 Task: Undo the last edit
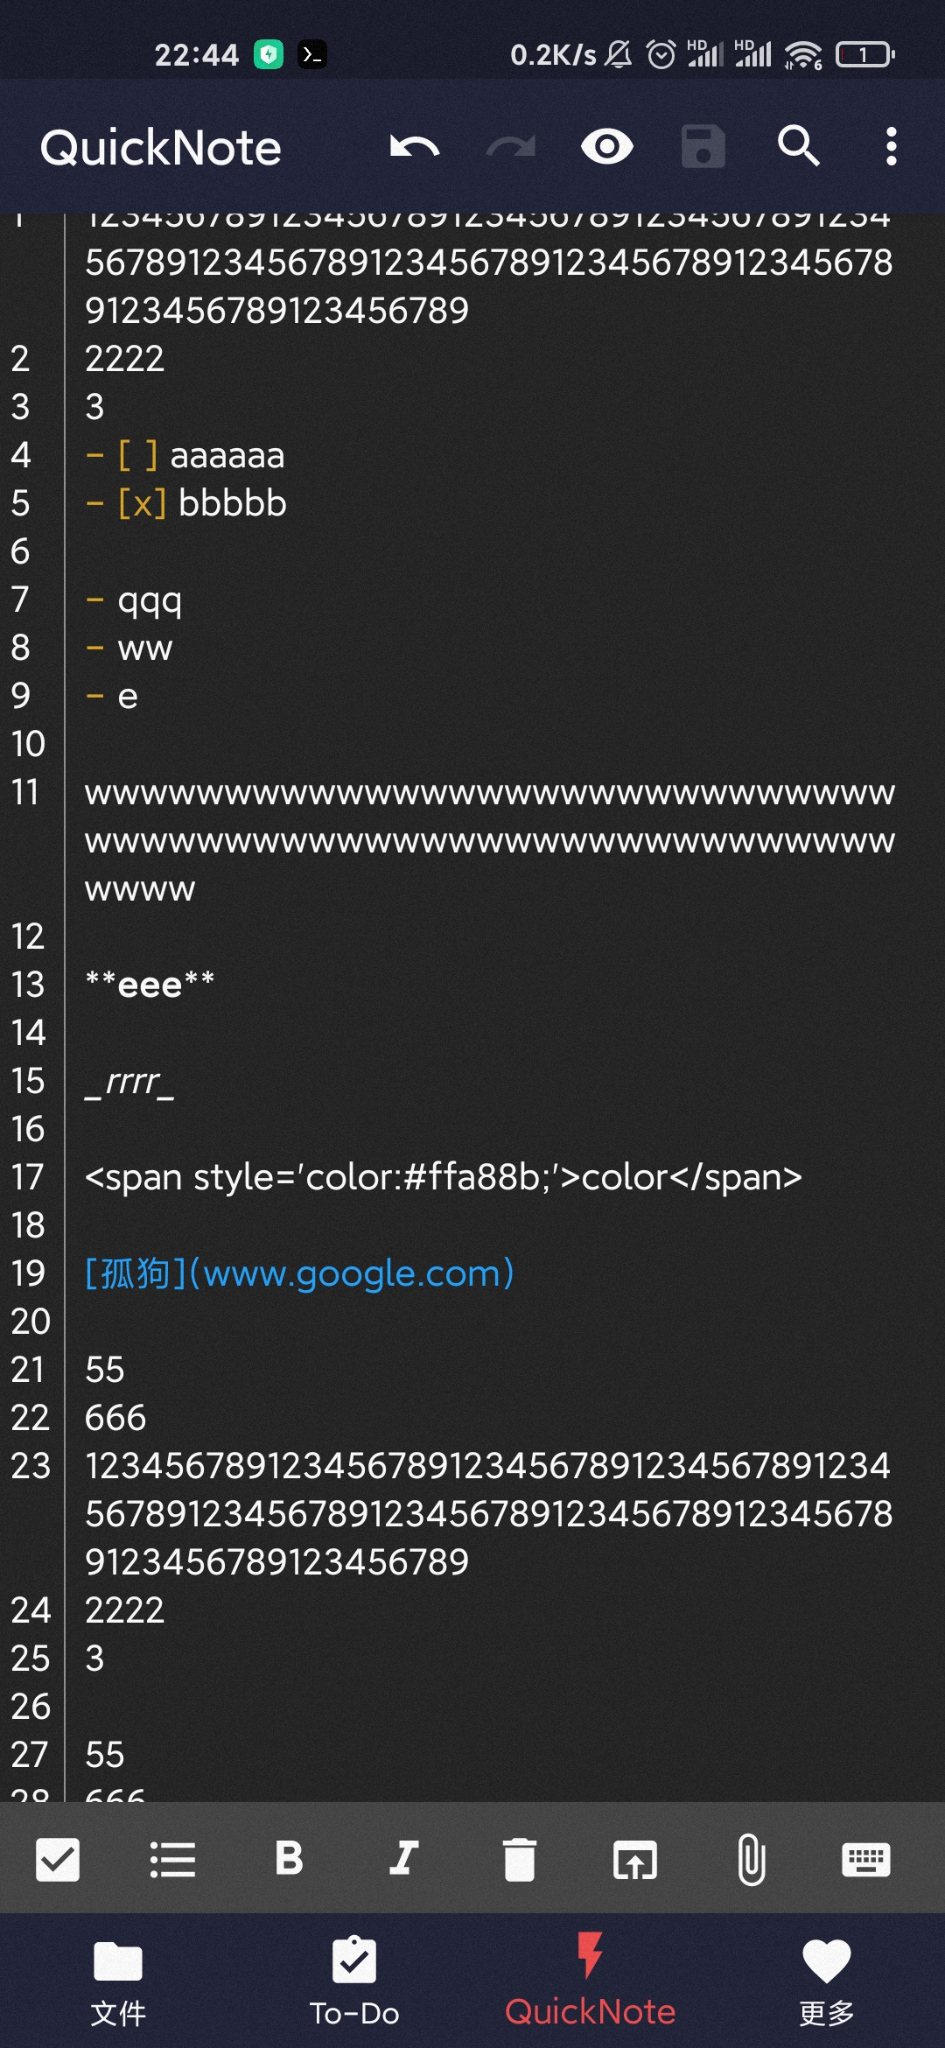click(x=415, y=146)
